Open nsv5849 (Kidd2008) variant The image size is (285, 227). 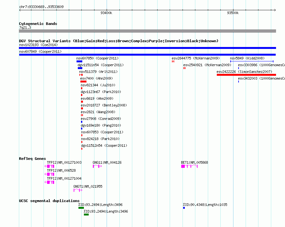click(247, 58)
